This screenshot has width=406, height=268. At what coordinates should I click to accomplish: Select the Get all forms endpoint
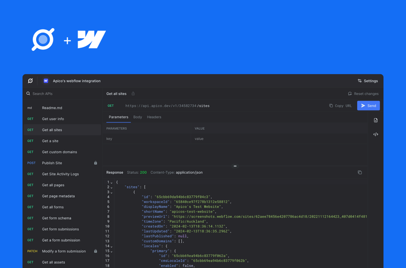pos(62,207)
